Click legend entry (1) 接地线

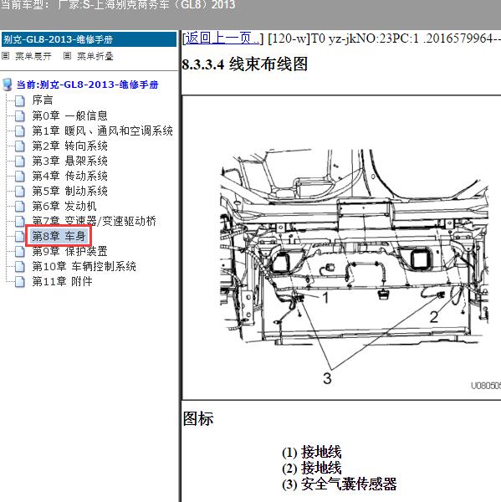(x=311, y=452)
